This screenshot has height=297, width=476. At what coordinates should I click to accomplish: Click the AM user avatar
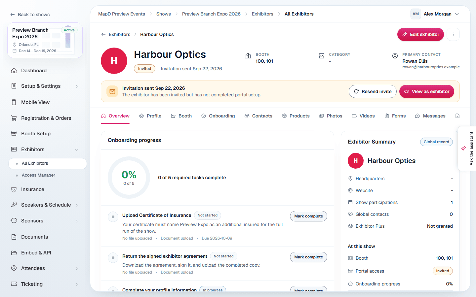point(416,14)
